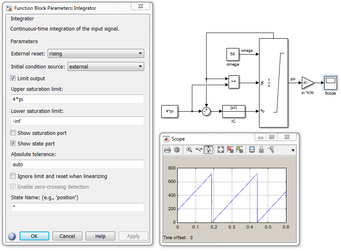The height and width of the screenshot is (251, 341).
Task: Click the floating scope icon
Action: [x=252, y=150]
